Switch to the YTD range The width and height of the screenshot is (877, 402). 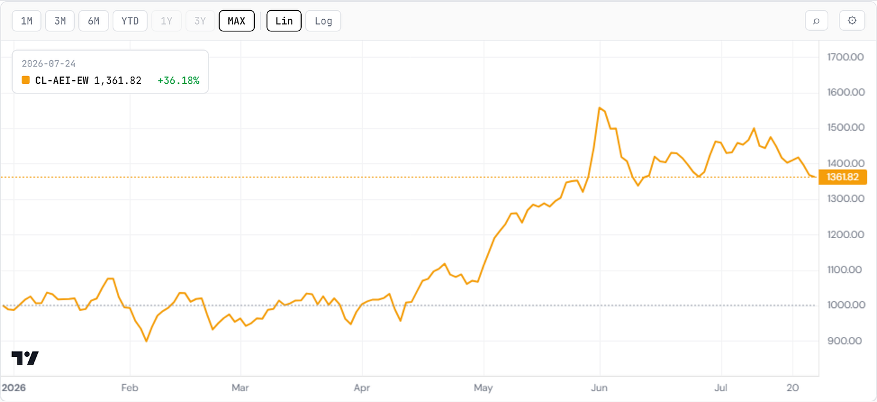pos(130,21)
